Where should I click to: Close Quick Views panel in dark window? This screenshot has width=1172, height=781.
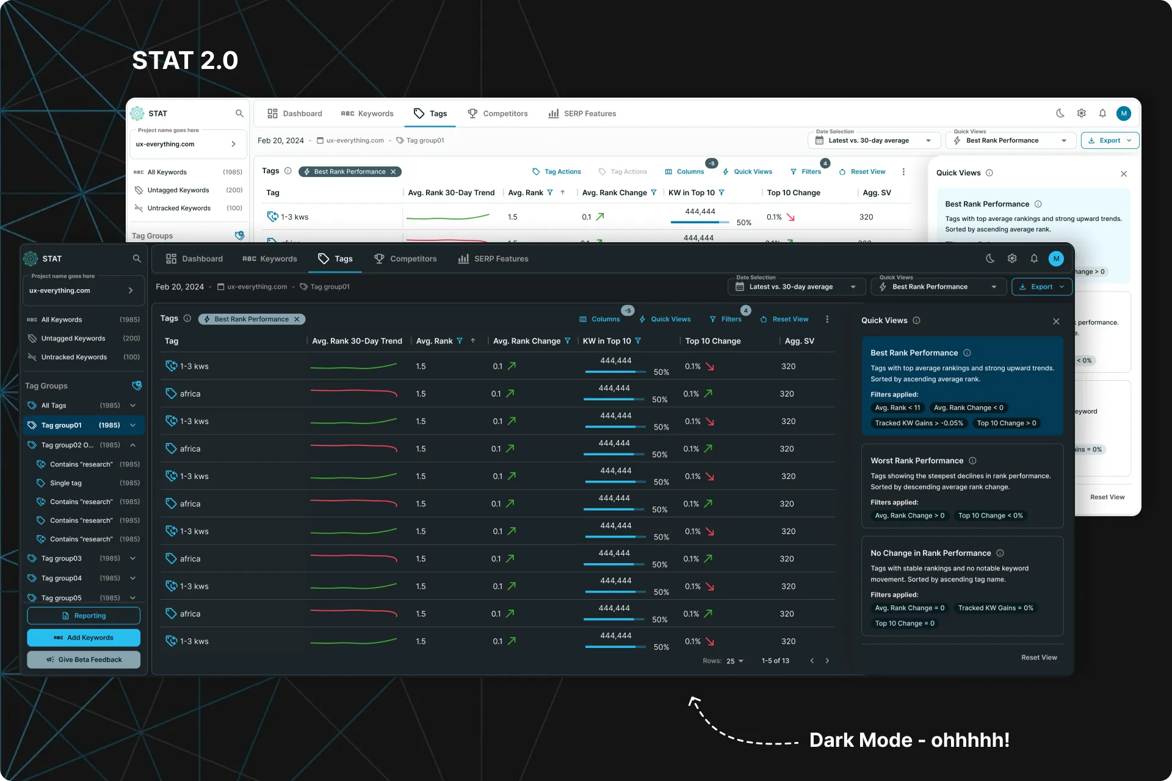(x=1056, y=321)
